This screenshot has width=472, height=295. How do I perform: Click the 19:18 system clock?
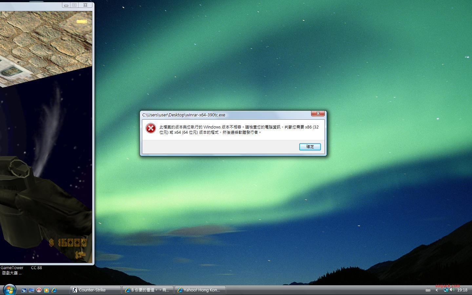[x=462, y=290]
